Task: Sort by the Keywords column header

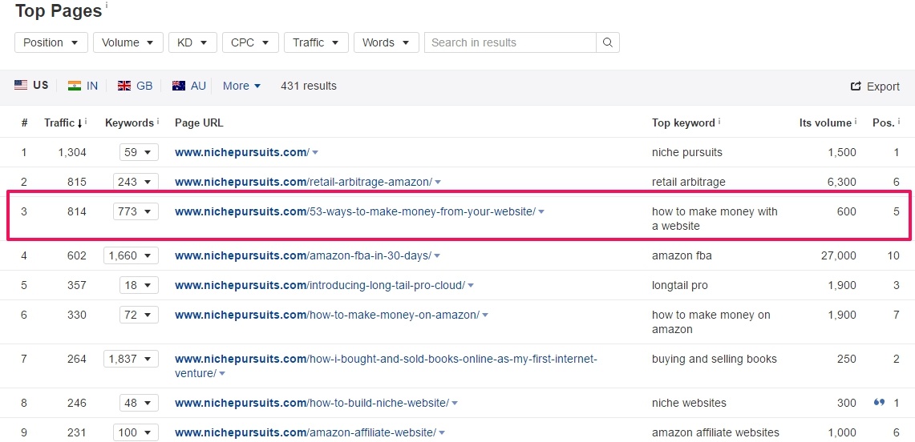Action: [x=130, y=123]
